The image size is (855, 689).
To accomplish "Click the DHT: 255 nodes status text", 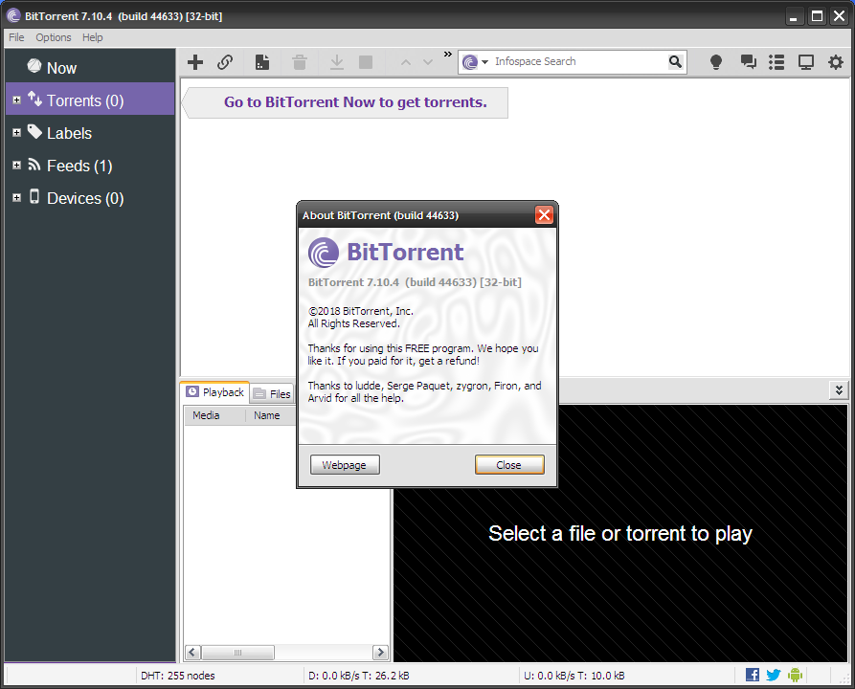I will (178, 676).
